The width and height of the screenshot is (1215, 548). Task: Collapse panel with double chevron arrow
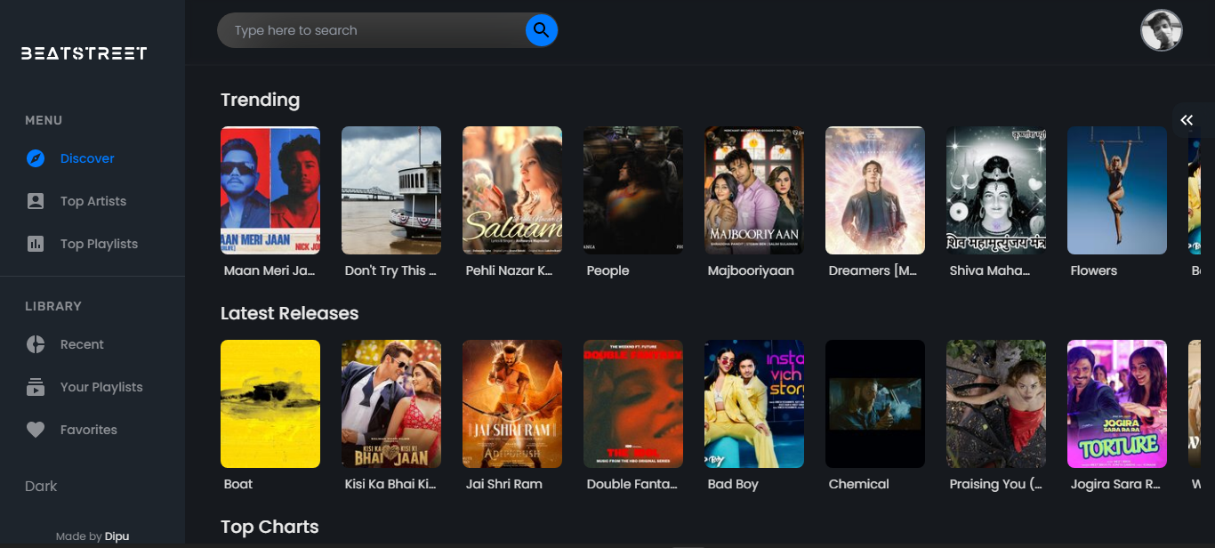(1187, 120)
